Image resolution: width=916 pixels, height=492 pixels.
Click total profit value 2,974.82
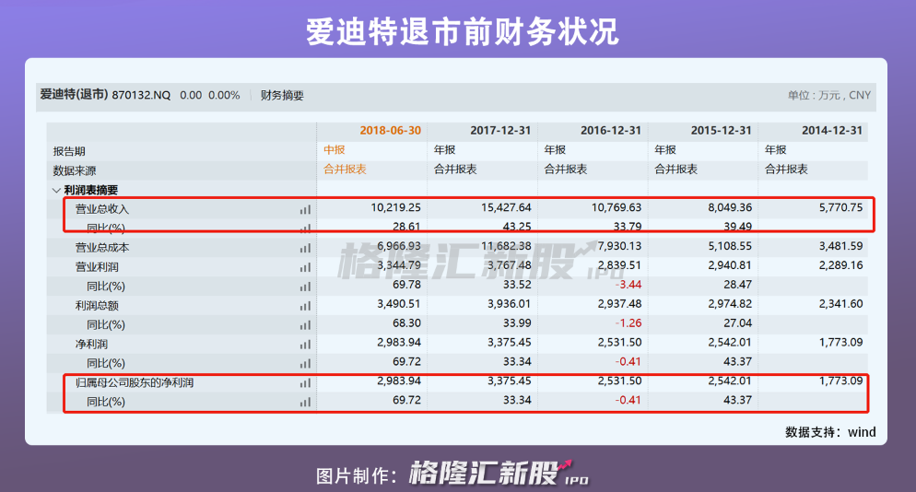pos(730,304)
